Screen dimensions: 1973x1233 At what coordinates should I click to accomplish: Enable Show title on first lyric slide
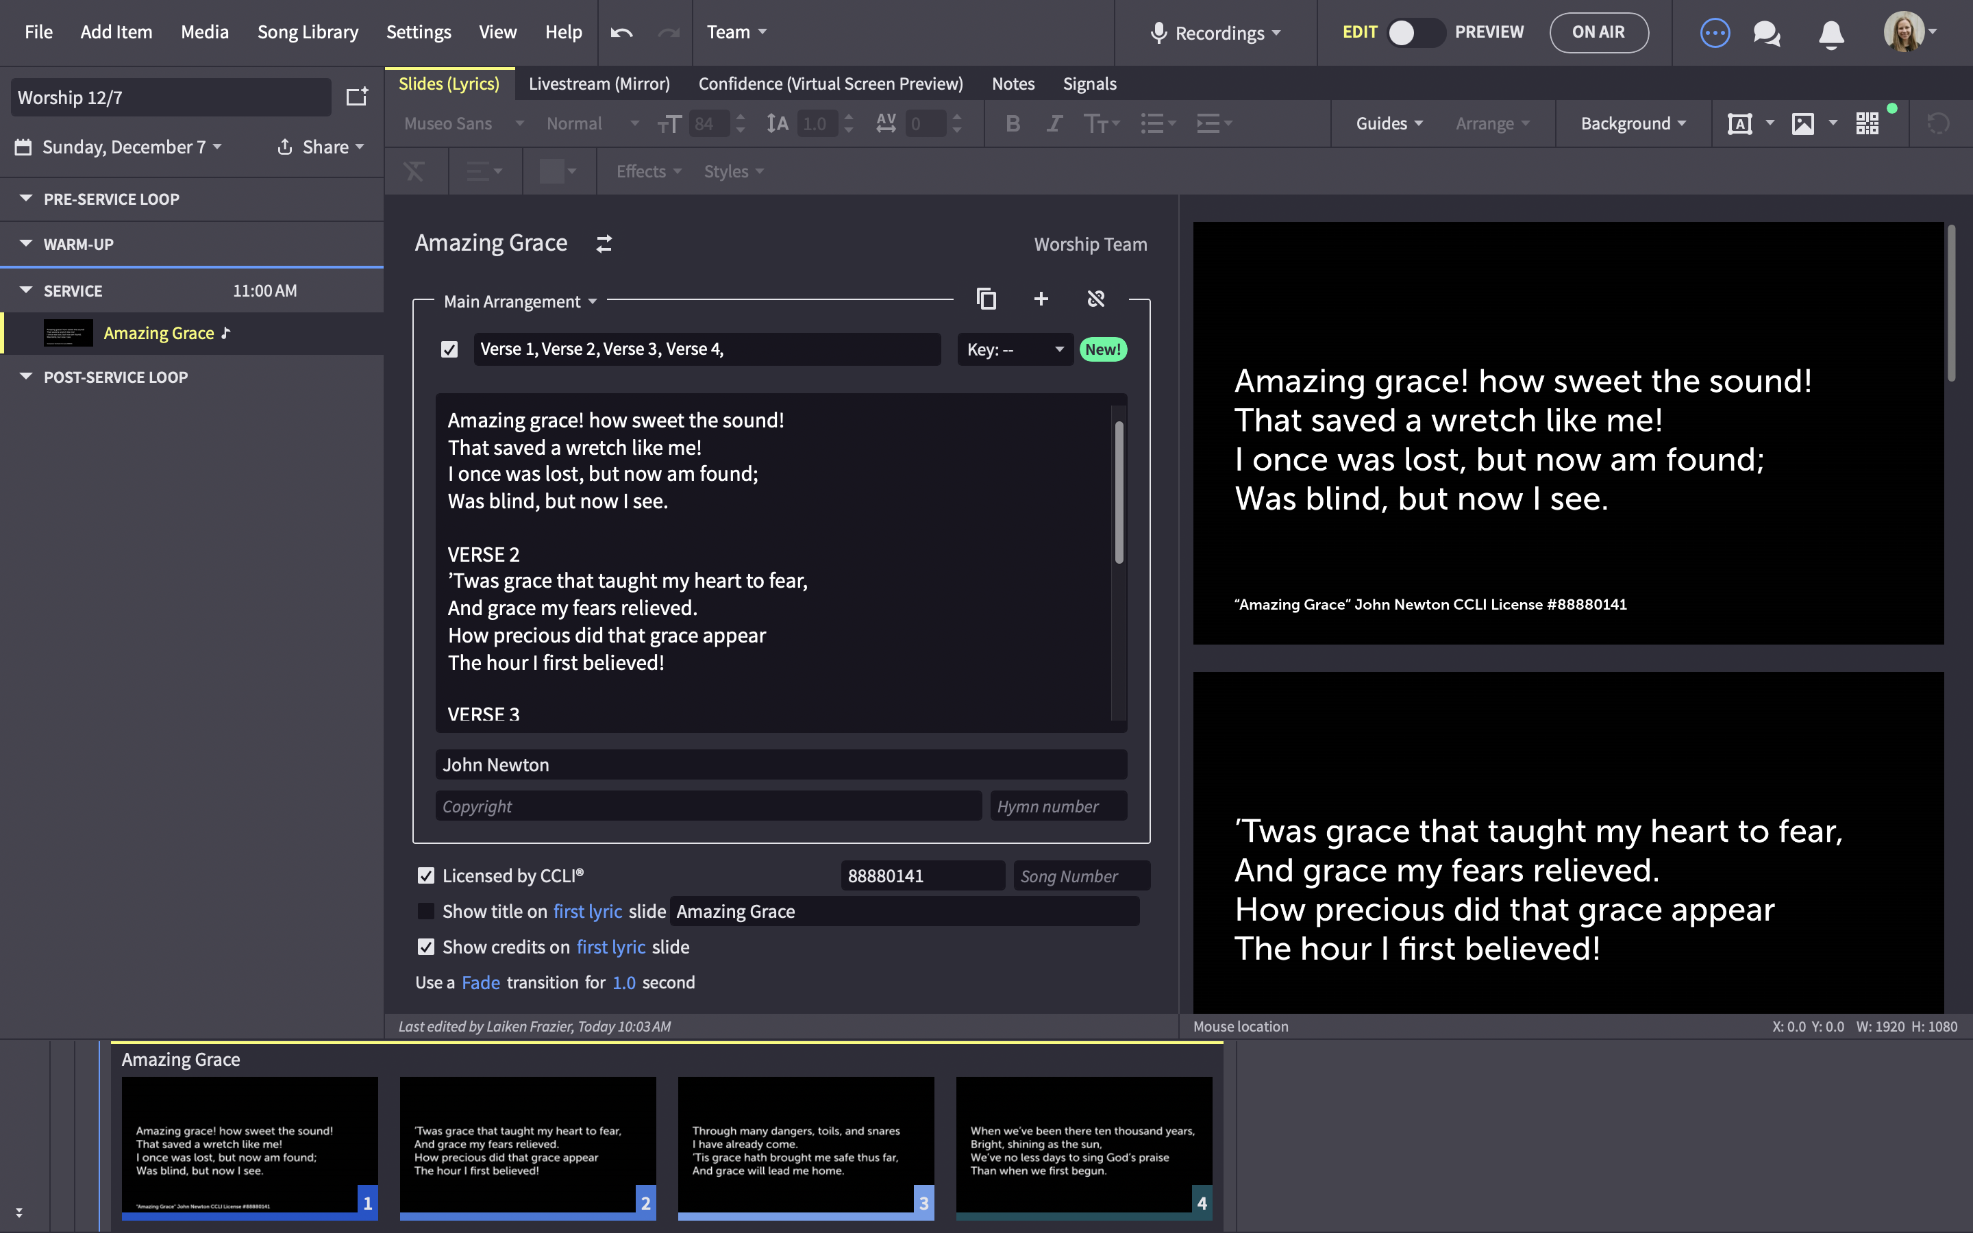click(425, 911)
